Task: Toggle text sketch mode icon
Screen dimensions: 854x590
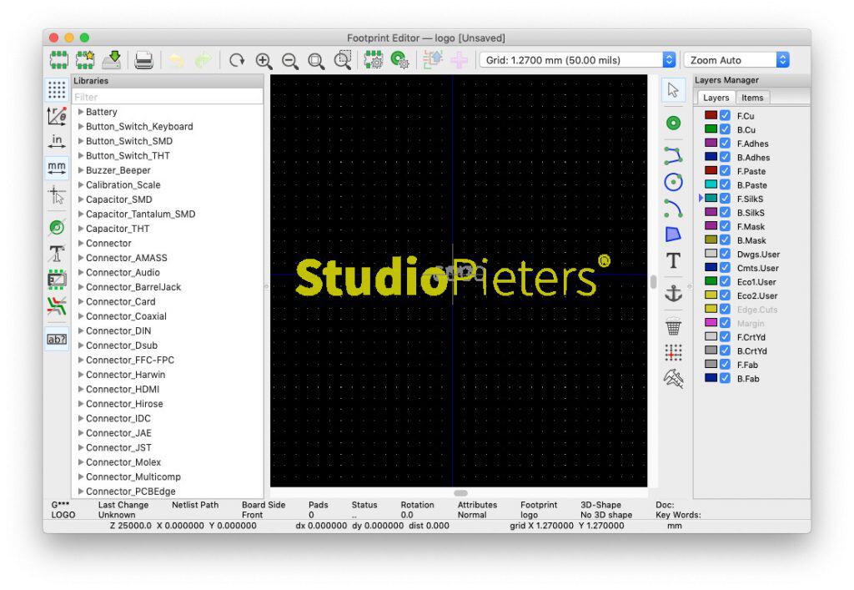Action: (57, 254)
